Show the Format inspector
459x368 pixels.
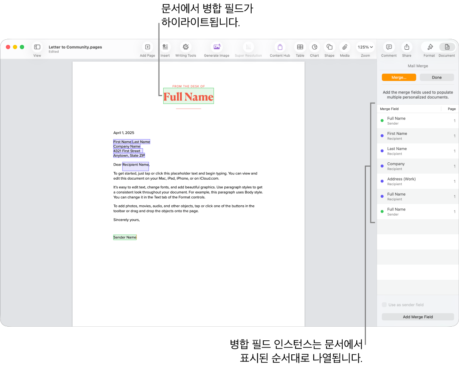pyautogui.click(x=429, y=47)
